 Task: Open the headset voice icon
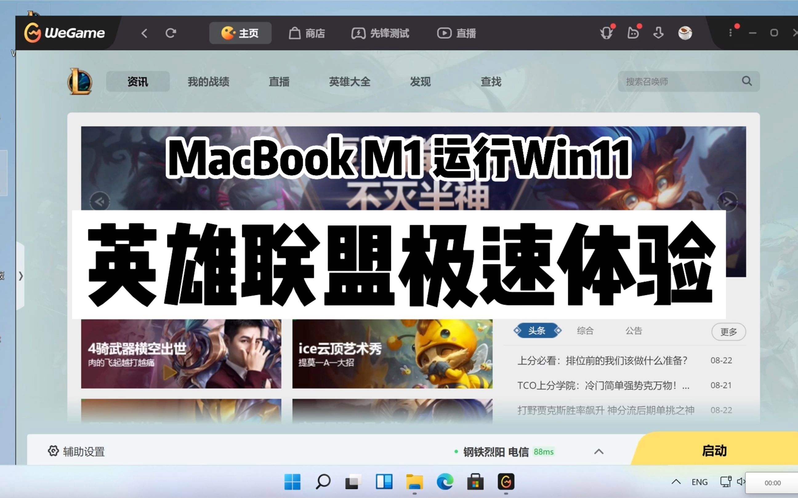click(x=607, y=33)
